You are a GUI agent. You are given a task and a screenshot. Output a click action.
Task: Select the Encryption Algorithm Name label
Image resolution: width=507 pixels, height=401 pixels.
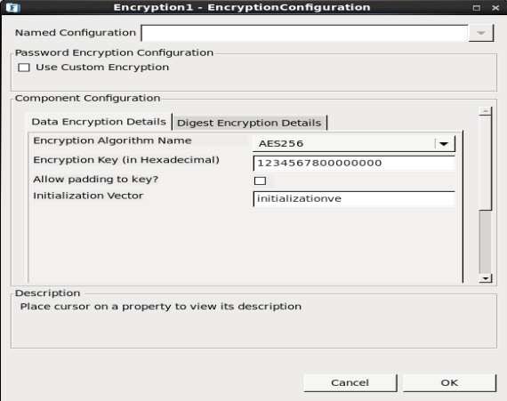pos(112,140)
